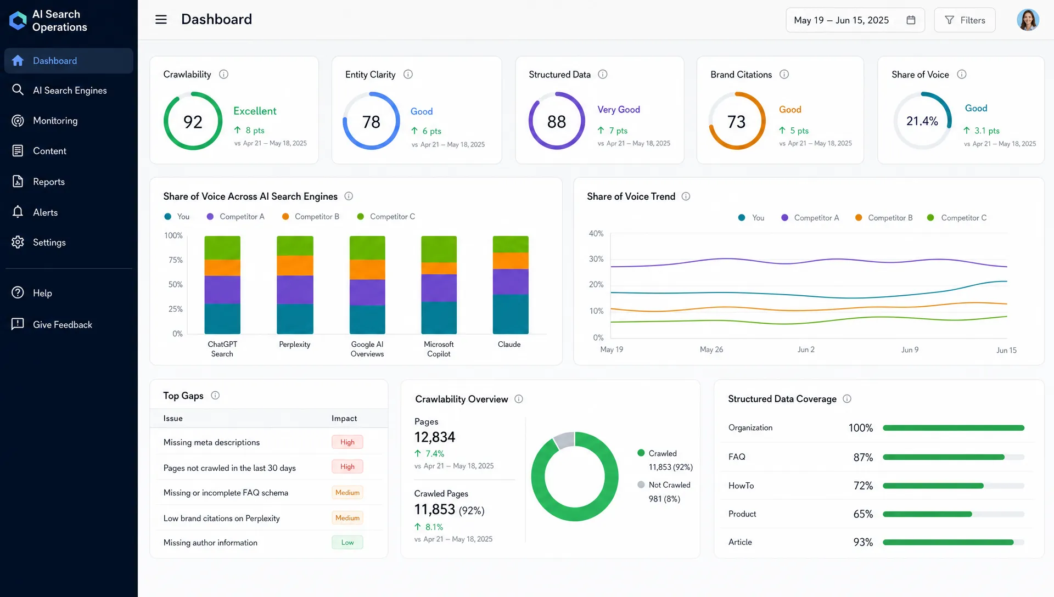1054x597 pixels.
Task: Open the Filters button
Action: [965, 20]
